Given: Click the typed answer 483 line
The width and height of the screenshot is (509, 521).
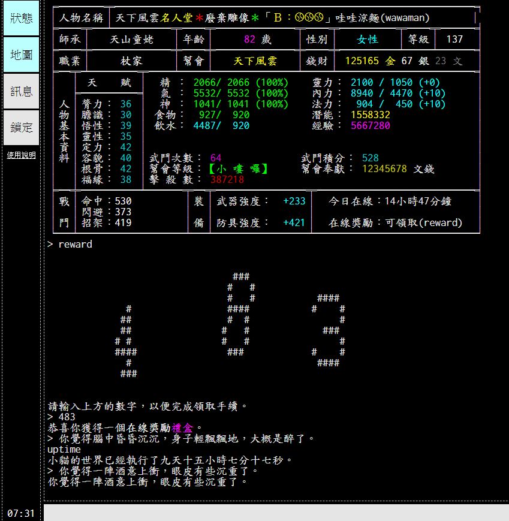Looking at the screenshot, I should 62,417.
